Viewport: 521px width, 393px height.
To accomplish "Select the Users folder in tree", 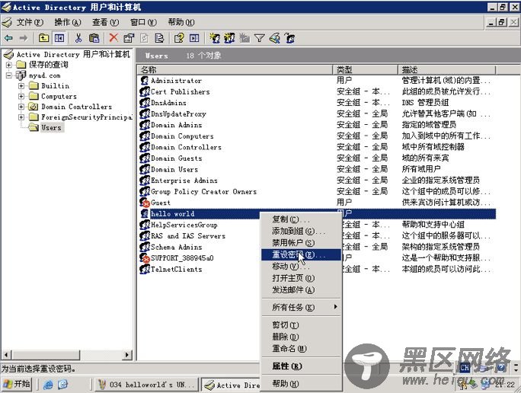I will (x=52, y=127).
